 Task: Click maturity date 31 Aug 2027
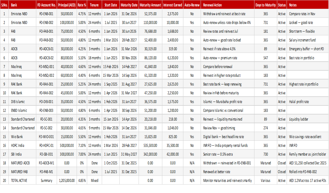[x=129, y=84]
